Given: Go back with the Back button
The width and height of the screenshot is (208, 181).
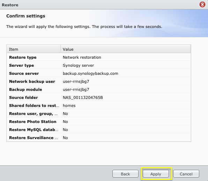Looking at the screenshot, I should tap(125, 174).
